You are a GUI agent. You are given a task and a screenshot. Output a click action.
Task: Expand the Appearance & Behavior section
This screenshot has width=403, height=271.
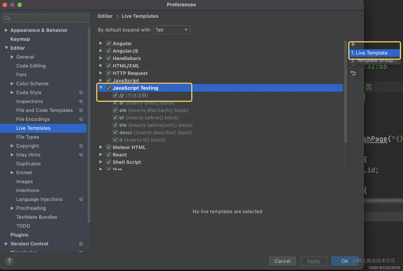click(x=6, y=30)
